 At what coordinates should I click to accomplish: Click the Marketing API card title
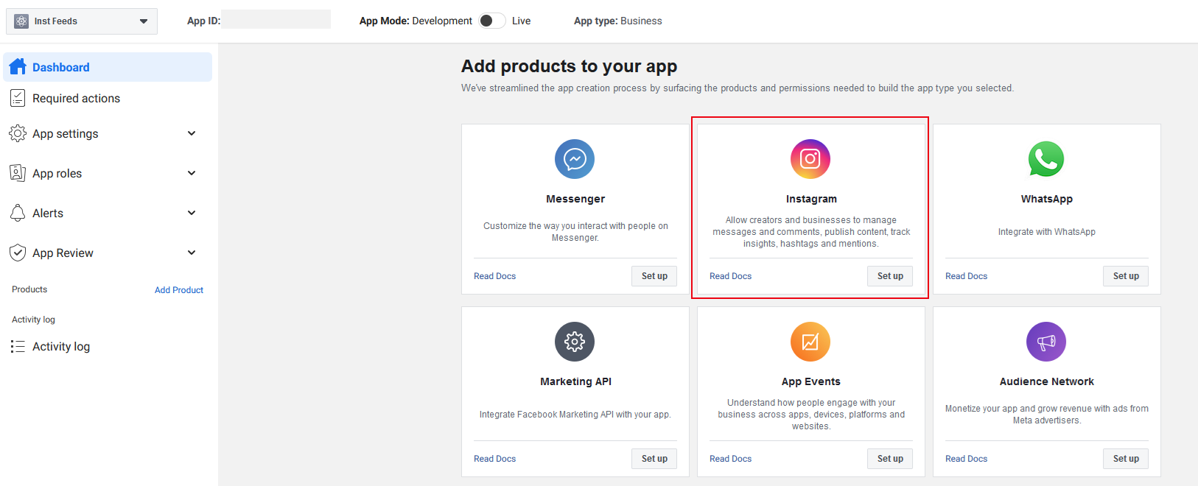[x=575, y=381]
